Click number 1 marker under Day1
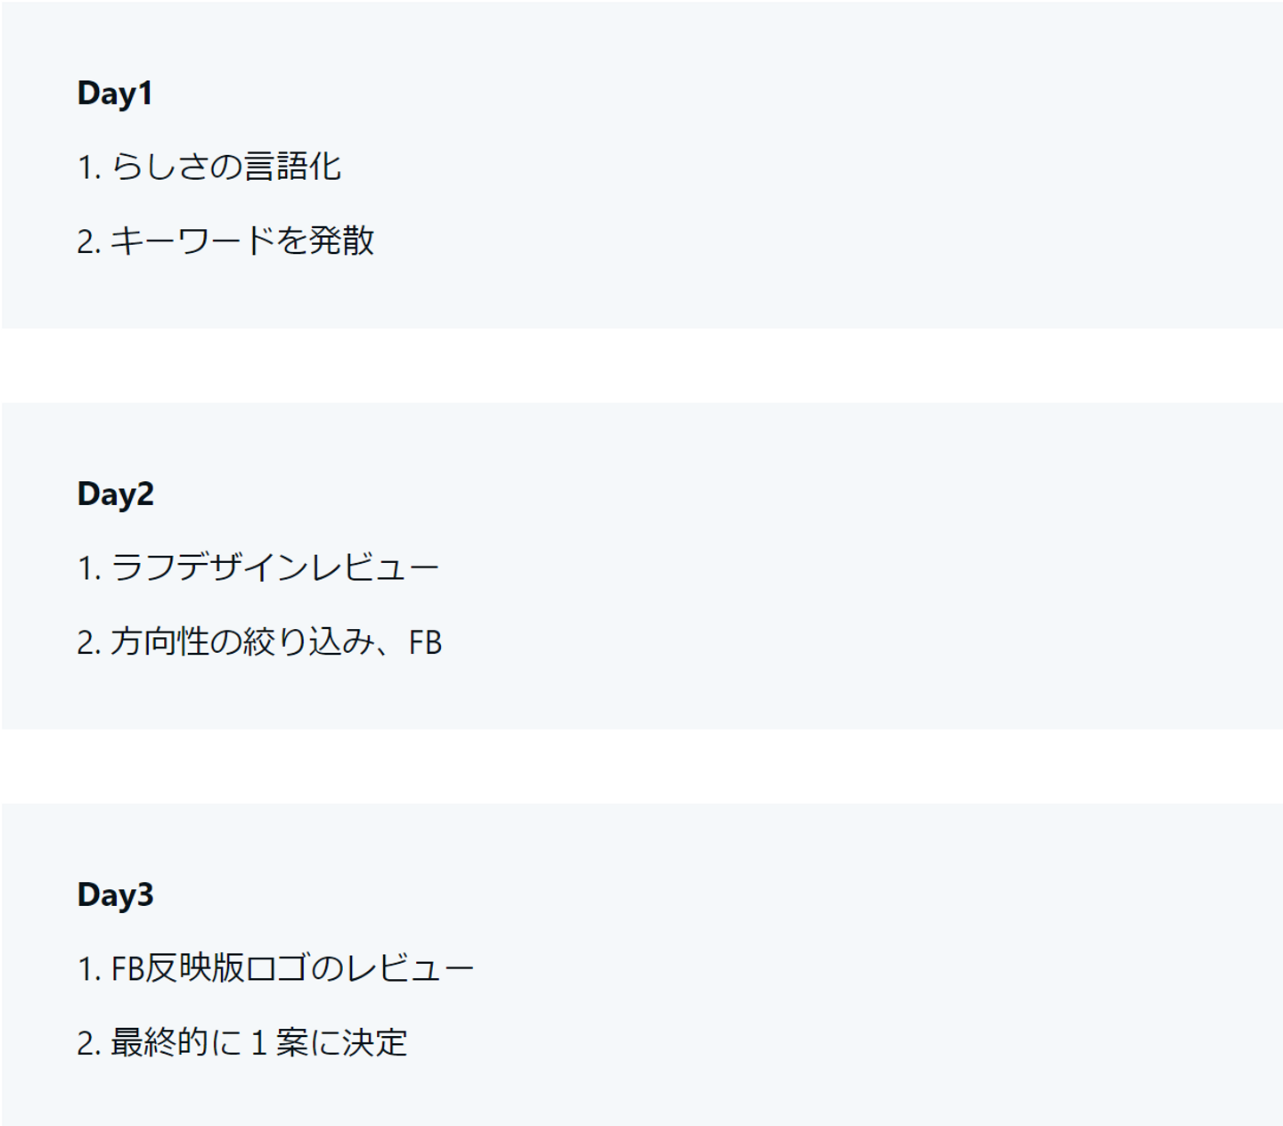 point(88,167)
